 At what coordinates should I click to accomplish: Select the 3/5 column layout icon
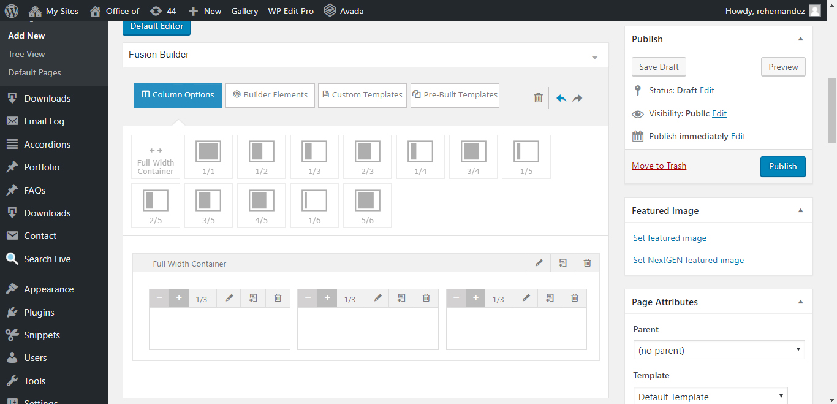click(208, 205)
